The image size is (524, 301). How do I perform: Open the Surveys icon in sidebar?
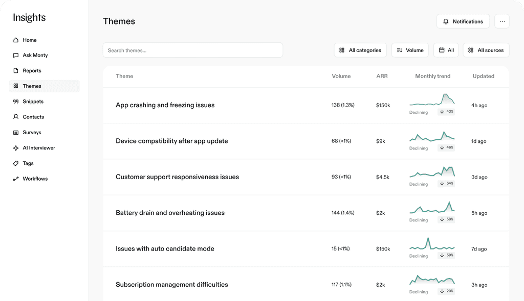pos(16,133)
